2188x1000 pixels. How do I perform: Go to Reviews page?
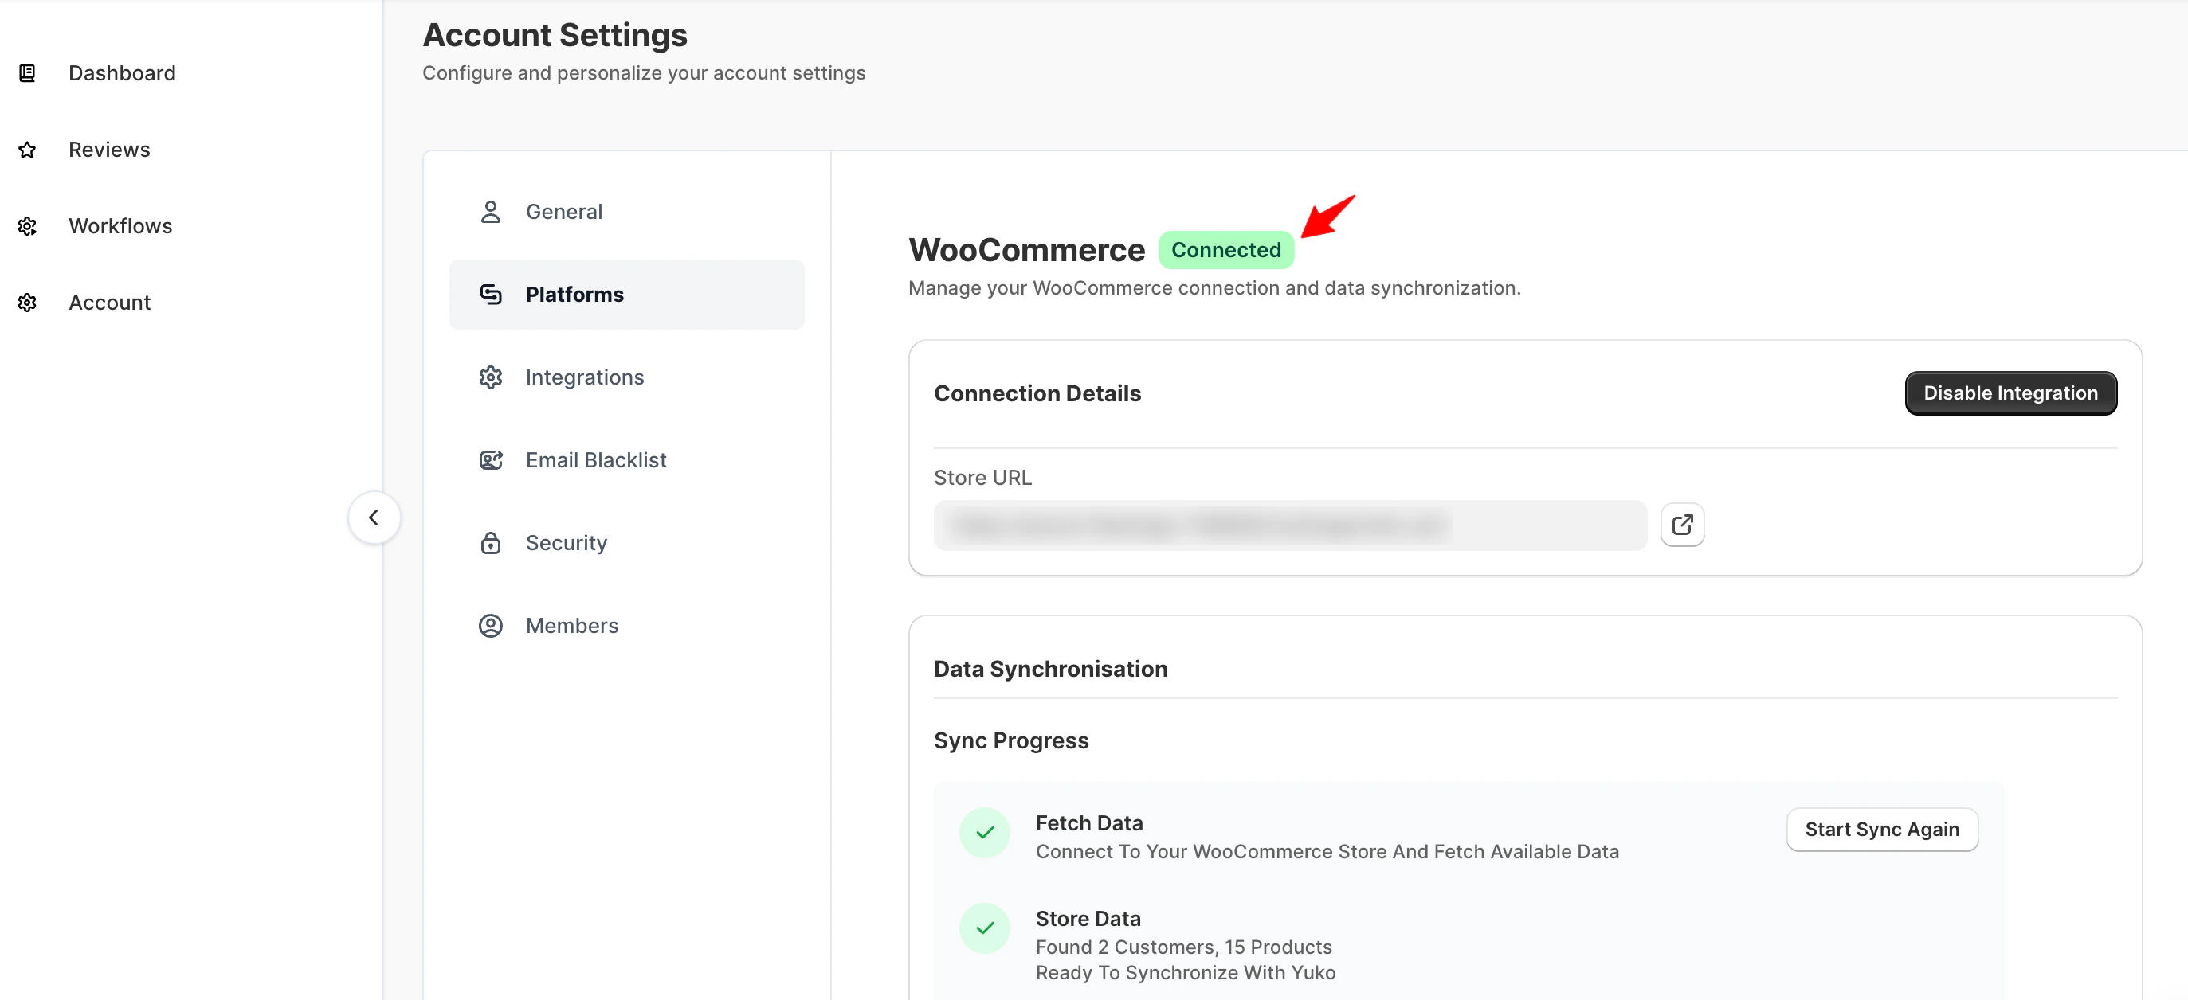110,150
